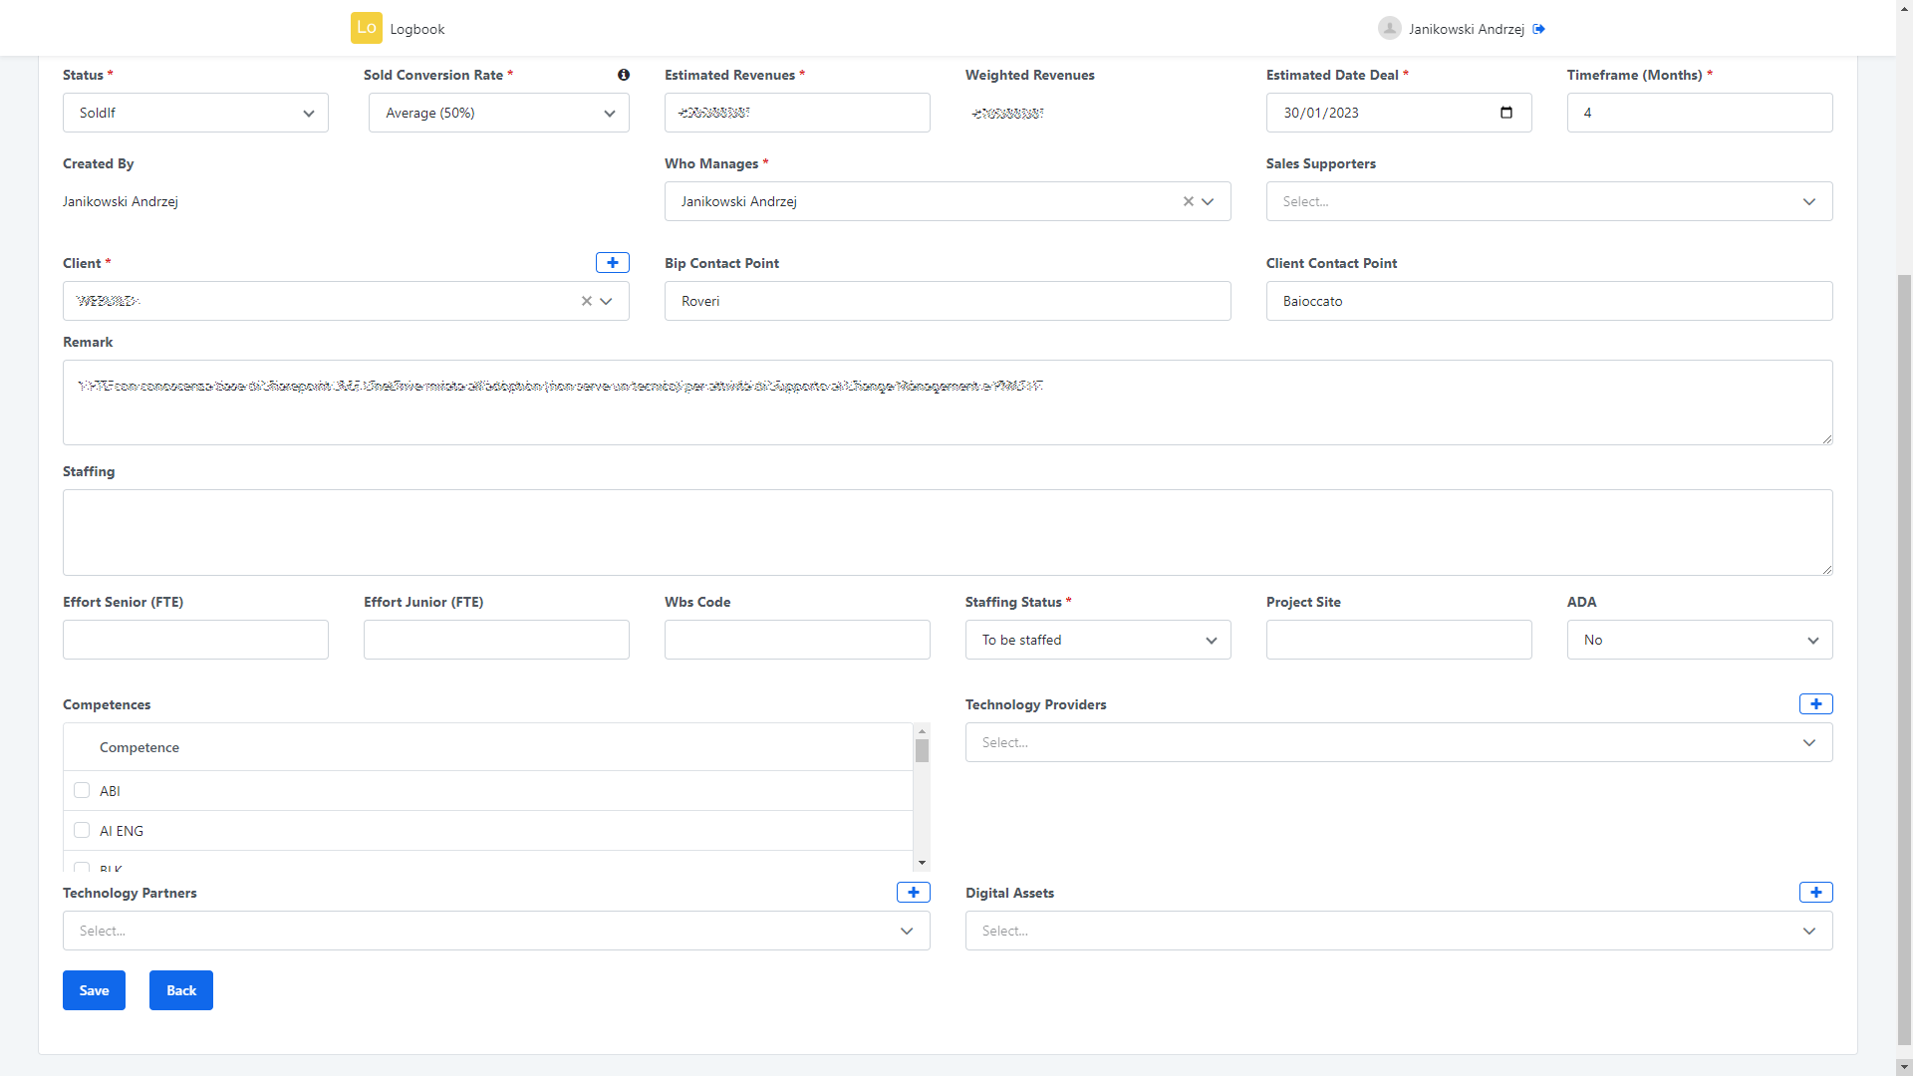Click the plus icon next to Technology Providers
The width and height of the screenshot is (1913, 1076).
(1815, 703)
